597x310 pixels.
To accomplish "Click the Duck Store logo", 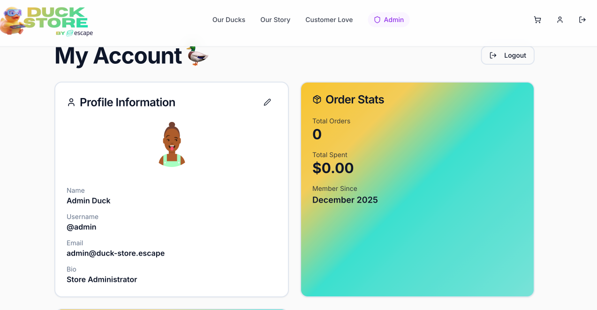I will (x=47, y=21).
